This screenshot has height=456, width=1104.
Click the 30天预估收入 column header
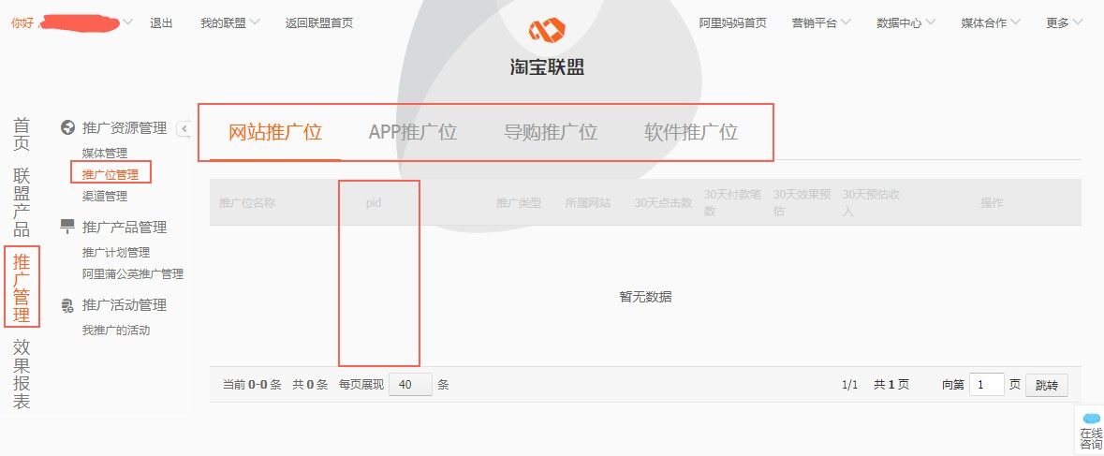(872, 202)
